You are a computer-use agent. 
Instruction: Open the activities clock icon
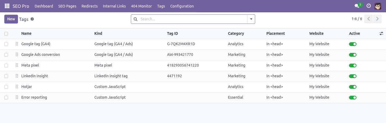[369, 6]
